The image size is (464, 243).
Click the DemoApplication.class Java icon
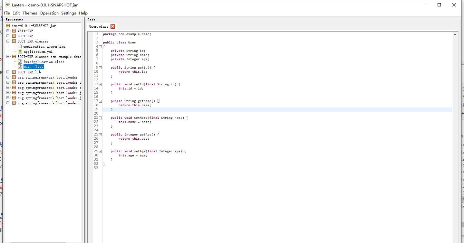[x=20, y=62]
